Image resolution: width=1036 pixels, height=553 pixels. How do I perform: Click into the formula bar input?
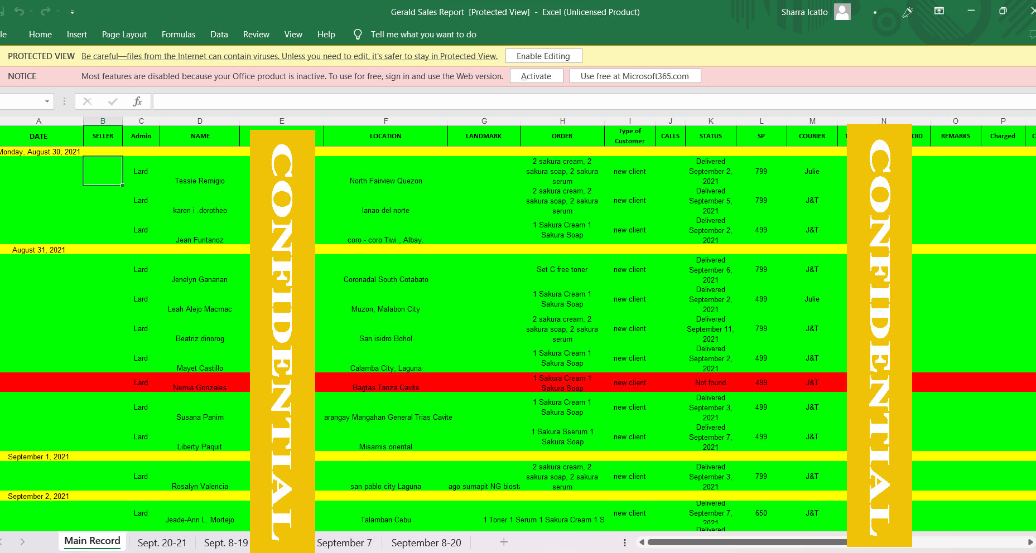coord(594,101)
